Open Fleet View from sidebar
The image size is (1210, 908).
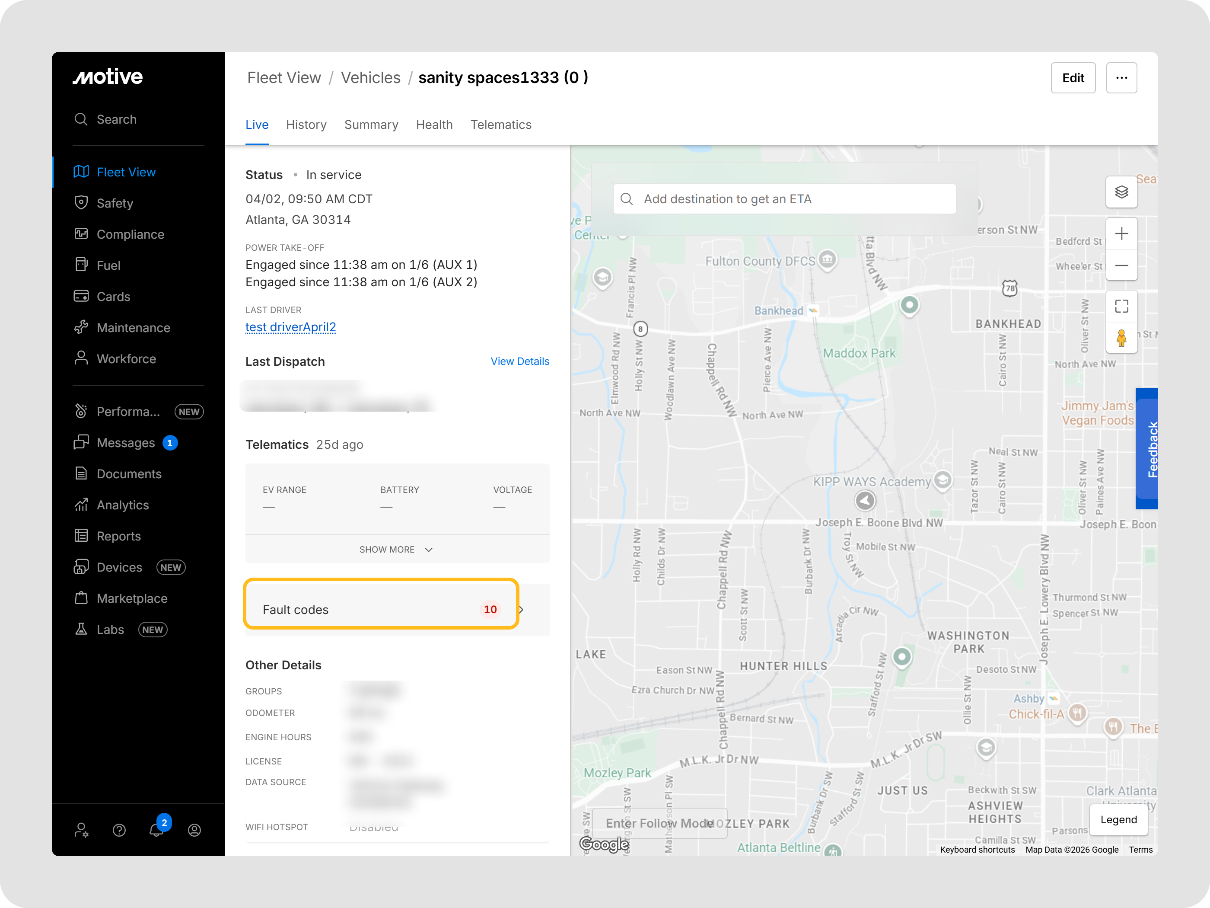point(115,172)
